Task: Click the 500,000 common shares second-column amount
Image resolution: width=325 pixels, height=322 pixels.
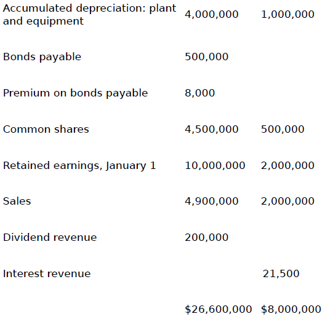Action: [283, 129]
